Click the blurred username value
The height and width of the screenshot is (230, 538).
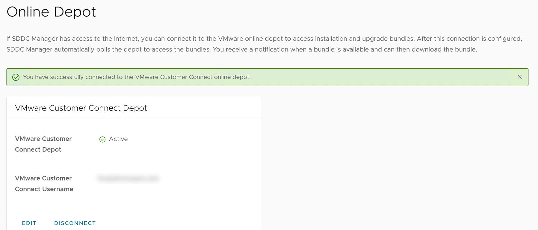point(128,178)
